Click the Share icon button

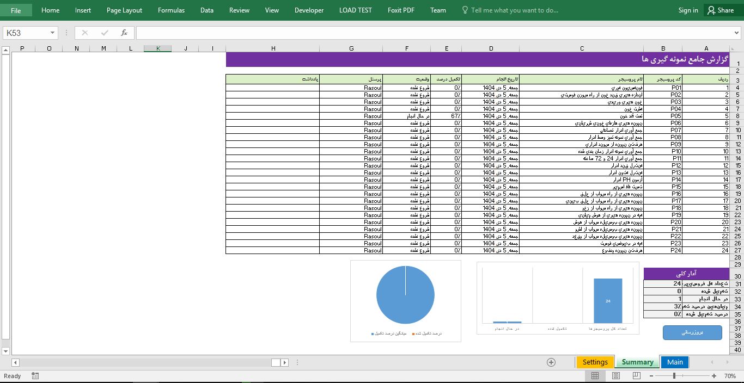click(720, 10)
